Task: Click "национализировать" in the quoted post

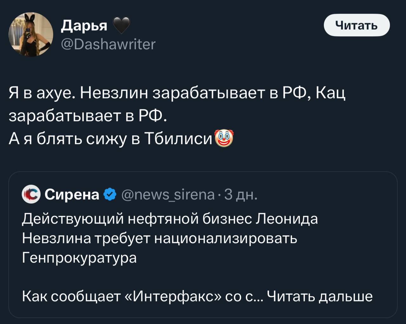Action: click(226, 238)
